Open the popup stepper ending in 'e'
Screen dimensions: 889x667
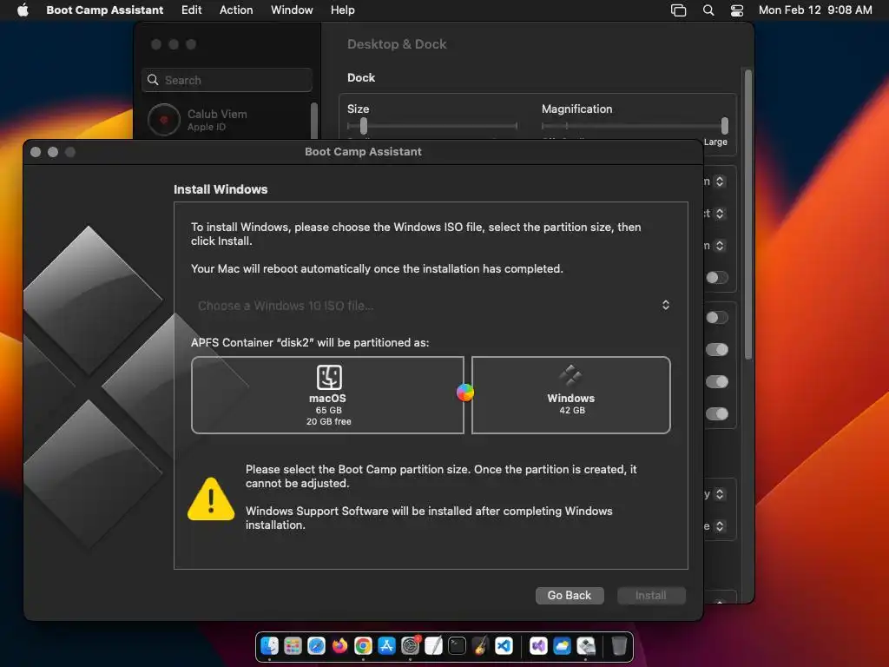(x=720, y=526)
